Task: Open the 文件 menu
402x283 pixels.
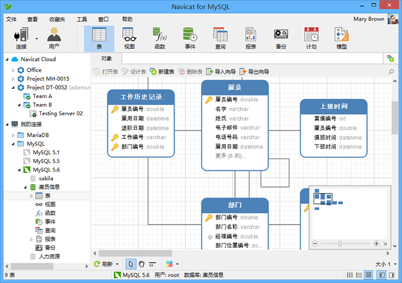Action: [11, 19]
